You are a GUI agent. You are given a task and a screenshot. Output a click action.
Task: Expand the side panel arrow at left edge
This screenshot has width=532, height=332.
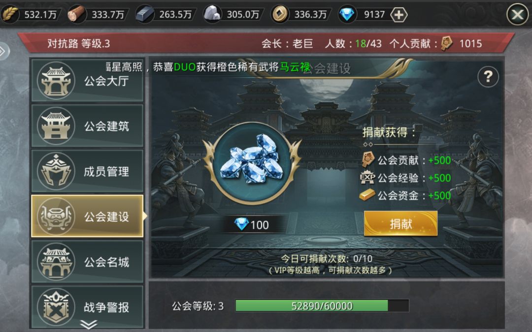pos(3,51)
